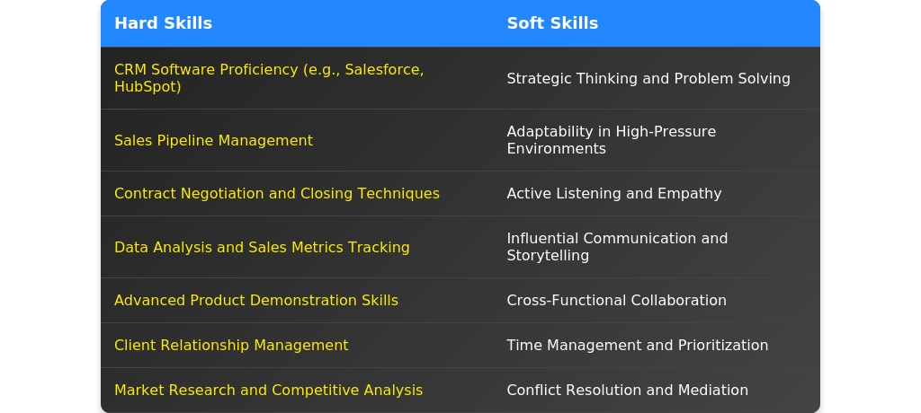Click Cross-Functional Collaboration cell
The image size is (921, 413).
(x=616, y=300)
